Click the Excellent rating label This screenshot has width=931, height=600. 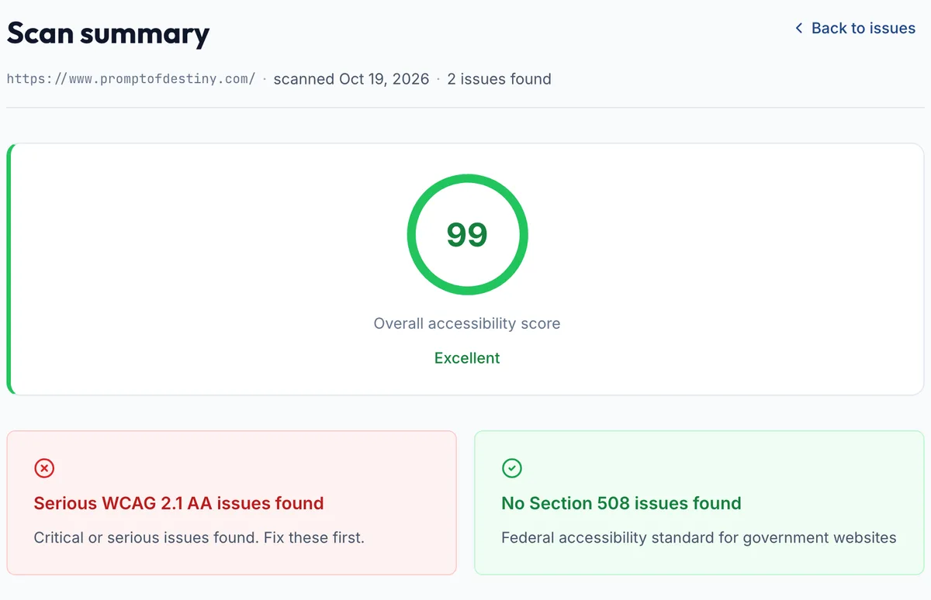coord(467,358)
